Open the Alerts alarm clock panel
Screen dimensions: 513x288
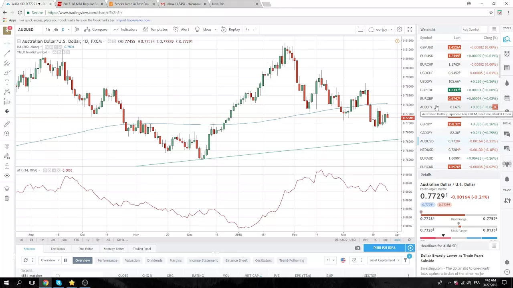507,54
